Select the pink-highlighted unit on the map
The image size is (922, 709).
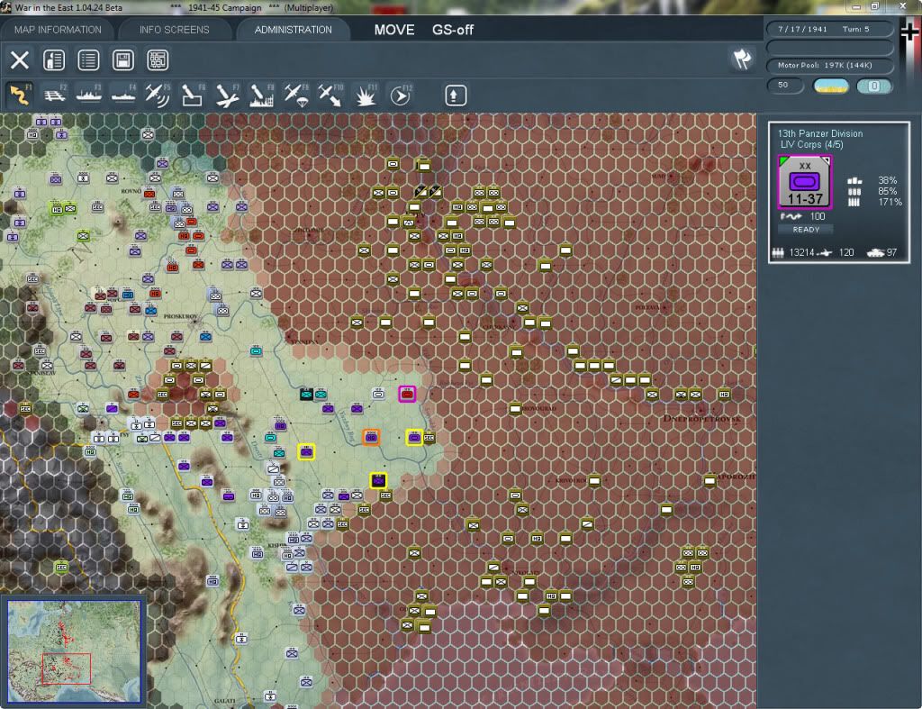(407, 395)
